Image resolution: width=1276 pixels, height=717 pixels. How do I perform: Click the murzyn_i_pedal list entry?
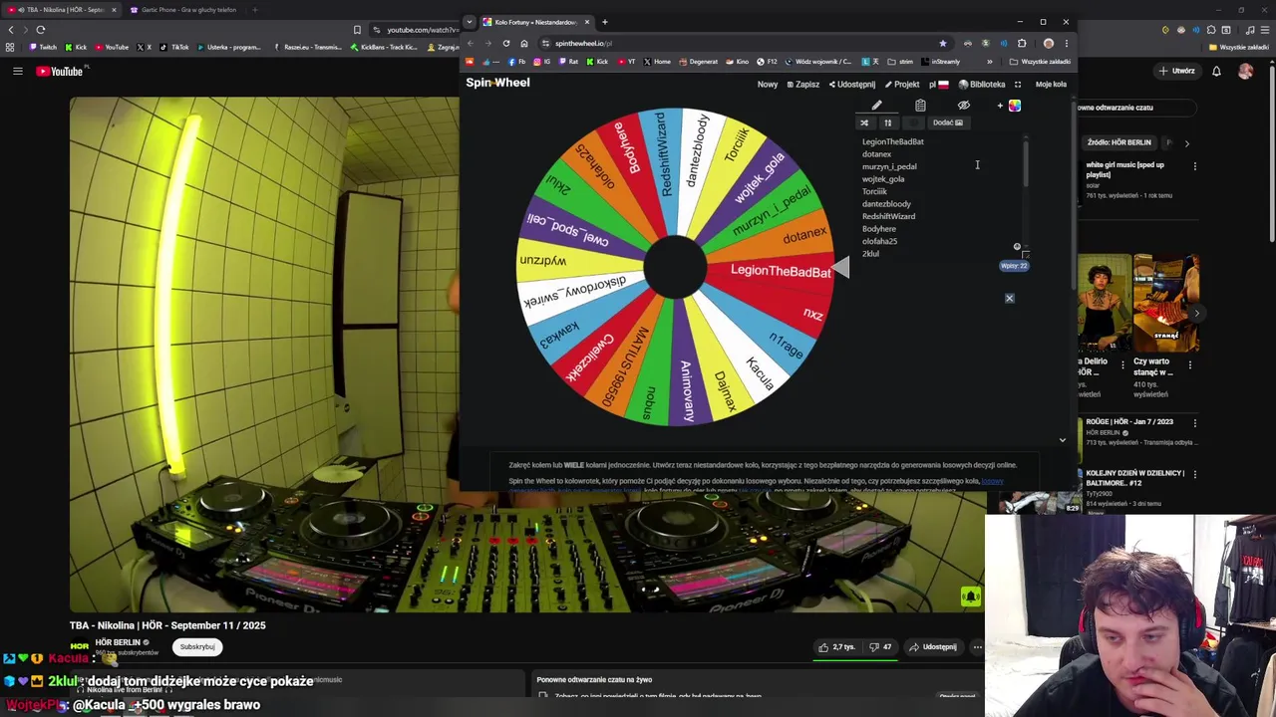pos(889,166)
